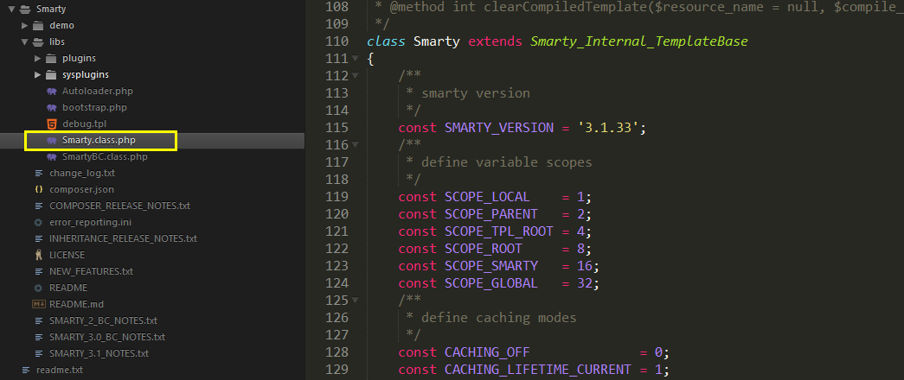Open debug.tpl template file
The width and height of the screenshot is (904, 380).
(x=84, y=123)
